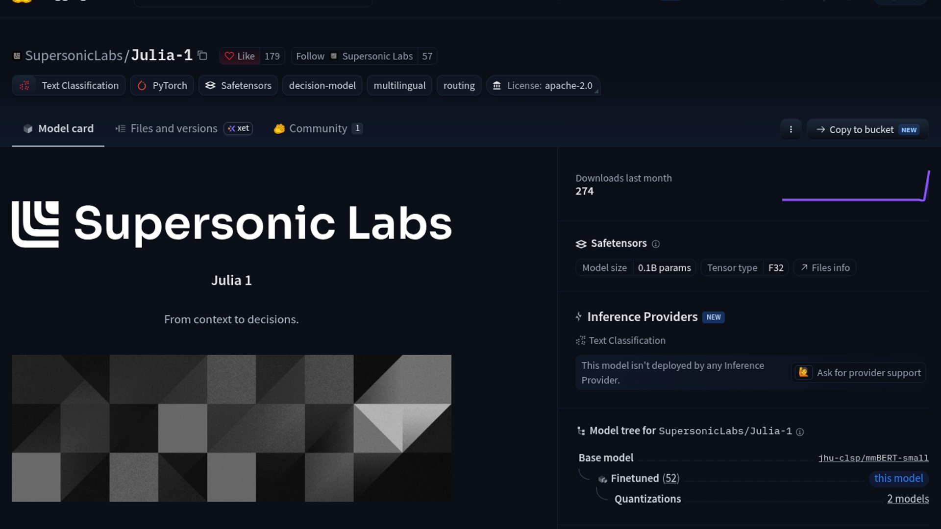The image size is (941, 529).
Task: Select the PyTorch tag
Action: tap(162, 85)
